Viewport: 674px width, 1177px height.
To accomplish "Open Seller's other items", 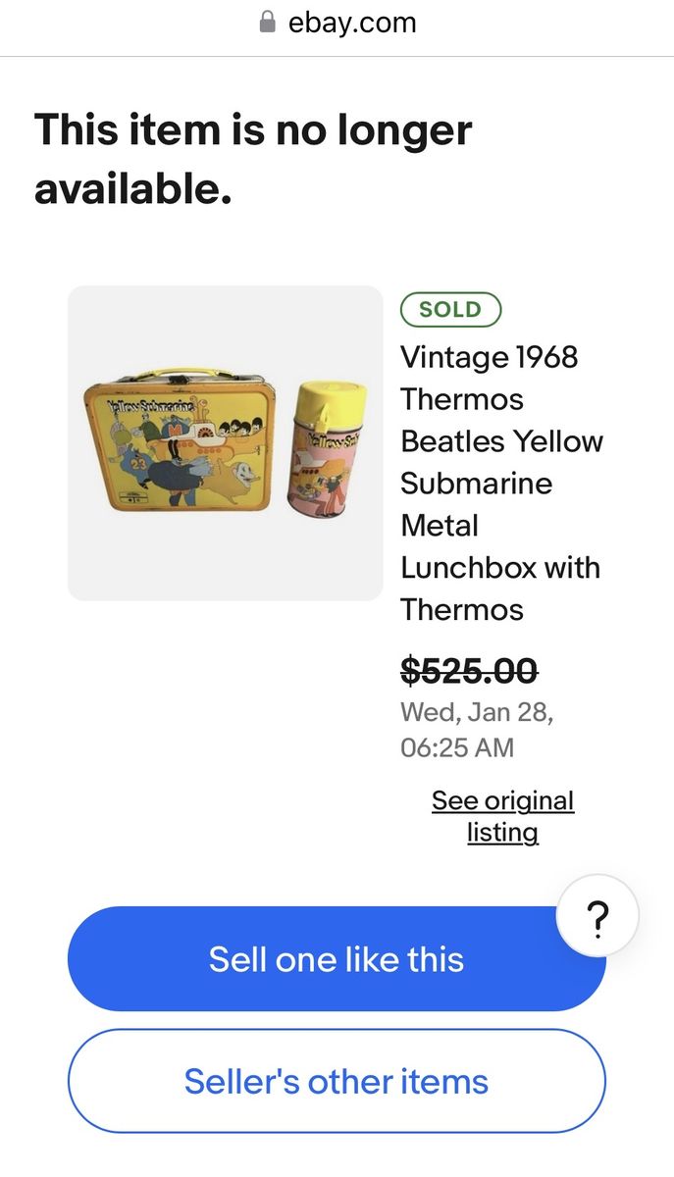I will [x=337, y=1081].
